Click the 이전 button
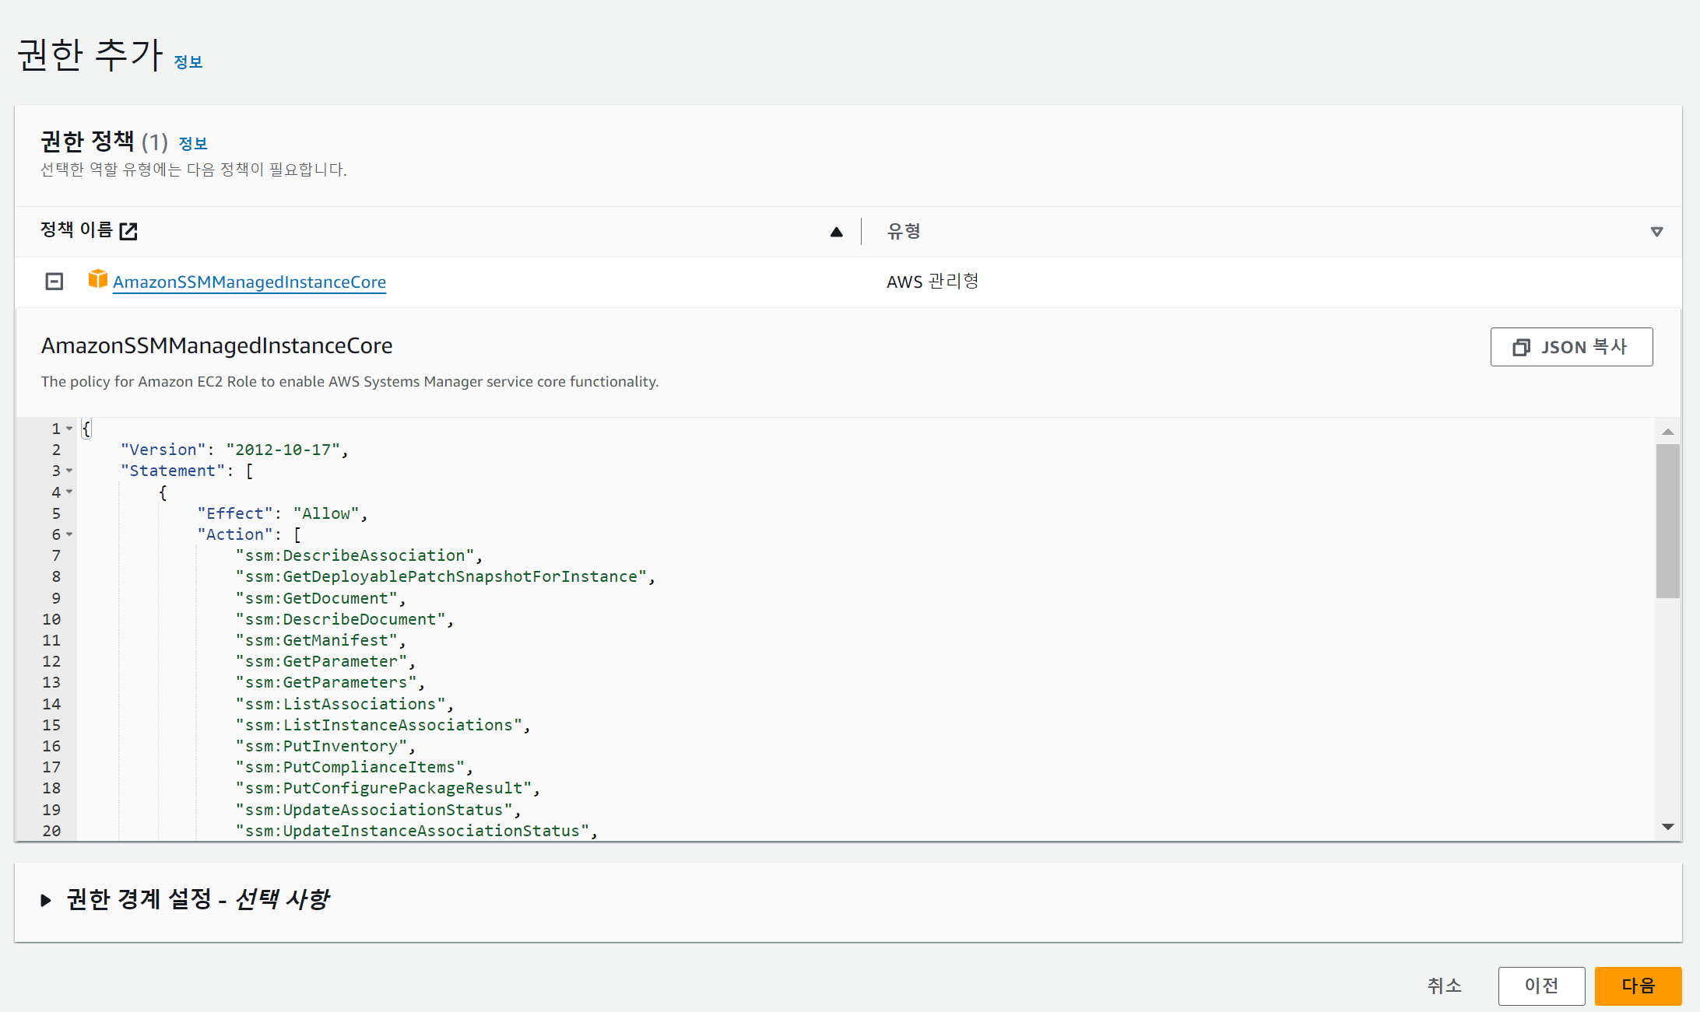This screenshot has width=1700, height=1012. 1541,986
